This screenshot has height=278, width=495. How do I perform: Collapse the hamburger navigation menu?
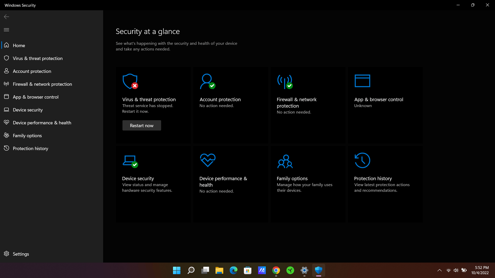(x=6, y=30)
